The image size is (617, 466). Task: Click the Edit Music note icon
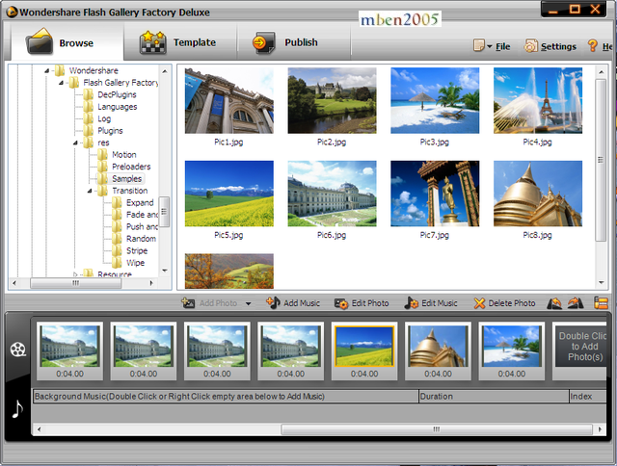point(411,303)
